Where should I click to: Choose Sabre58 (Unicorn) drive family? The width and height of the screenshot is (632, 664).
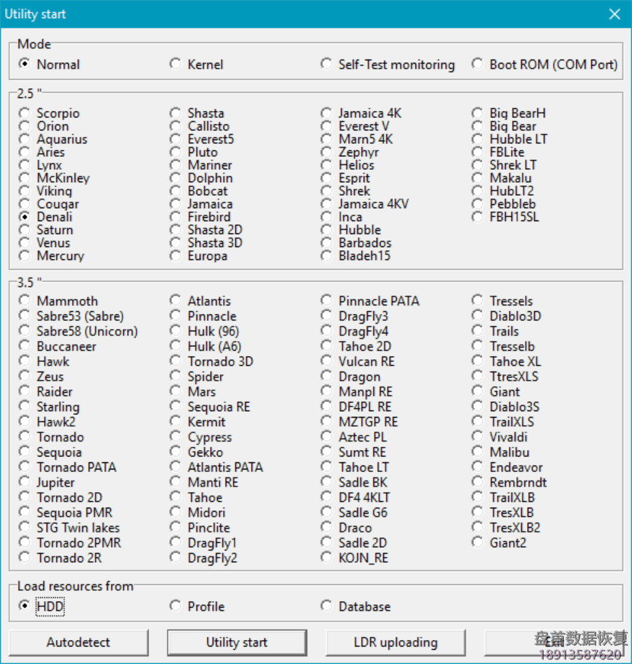click(25, 331)
